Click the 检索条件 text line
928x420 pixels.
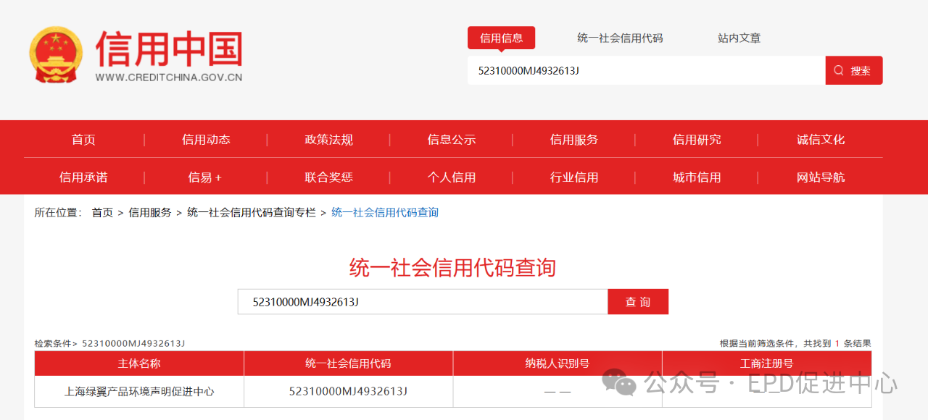109,343
